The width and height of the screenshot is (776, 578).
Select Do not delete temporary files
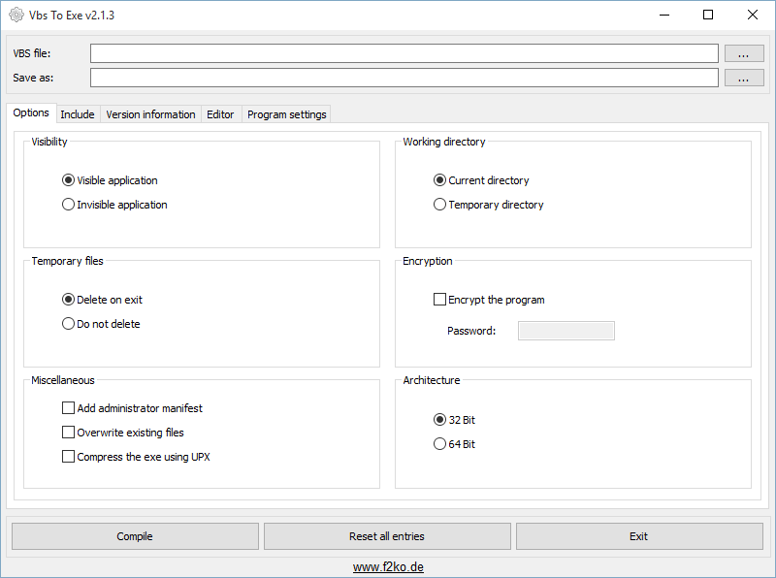click(69, 324)
